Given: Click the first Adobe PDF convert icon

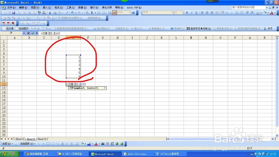Looking at the screenshot, I should [4, 23].
